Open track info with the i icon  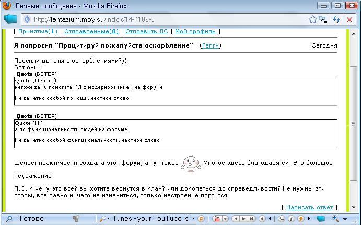click(x=291, y=219)
